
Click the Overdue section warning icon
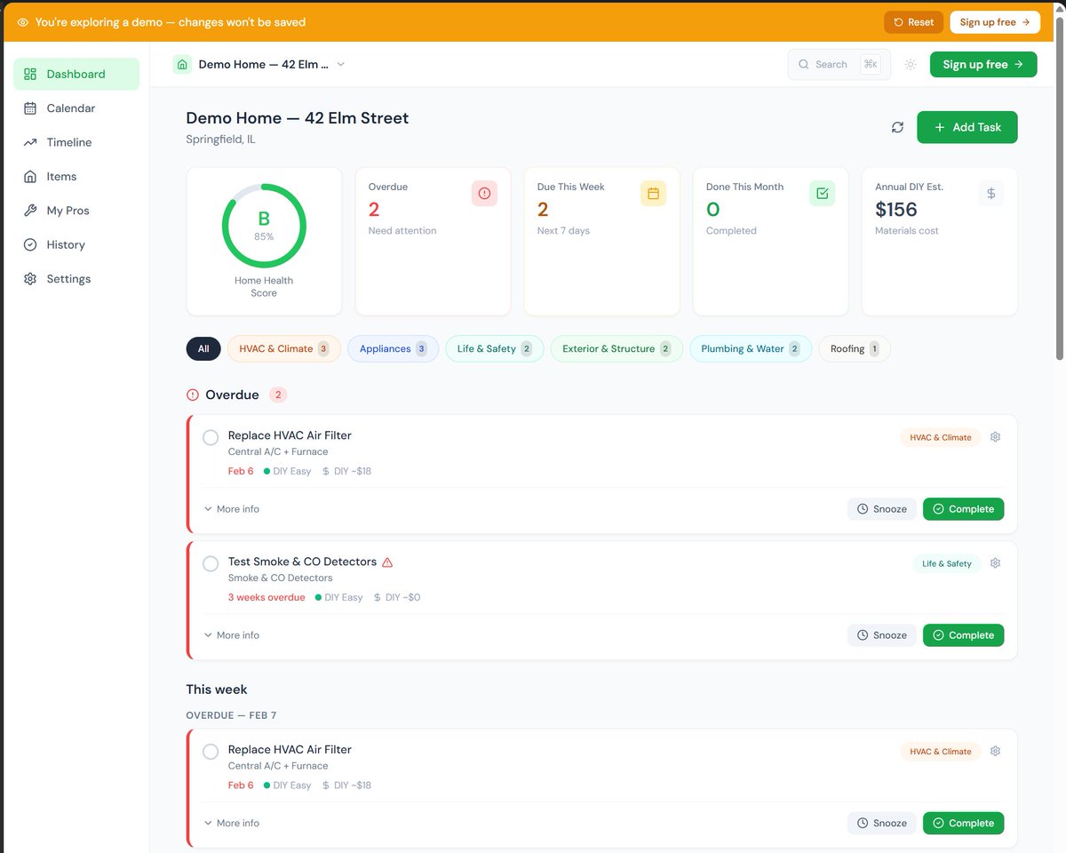coord(193,395)
